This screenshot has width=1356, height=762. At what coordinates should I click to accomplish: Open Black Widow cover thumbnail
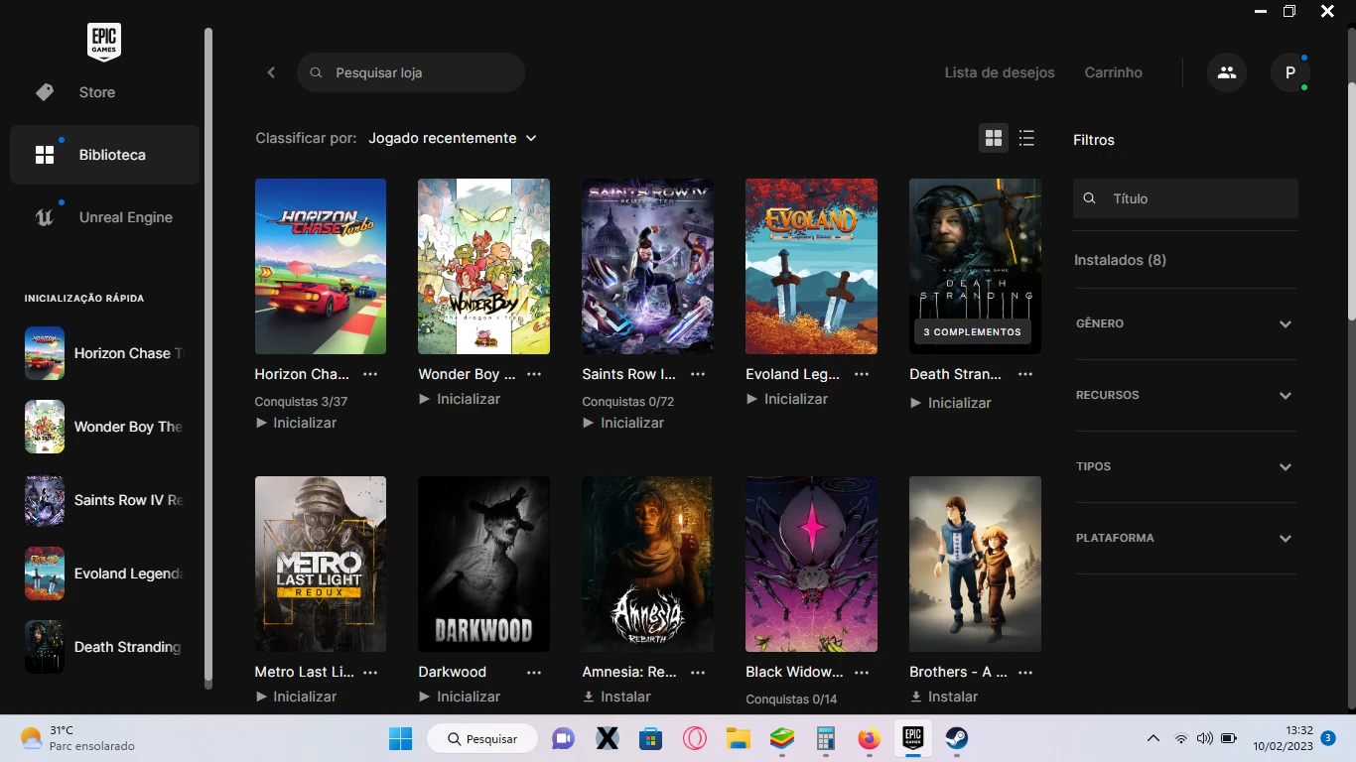coord(811,564)
